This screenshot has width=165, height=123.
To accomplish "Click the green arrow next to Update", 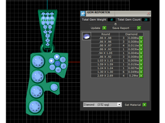I will click(x=104, y=28).
